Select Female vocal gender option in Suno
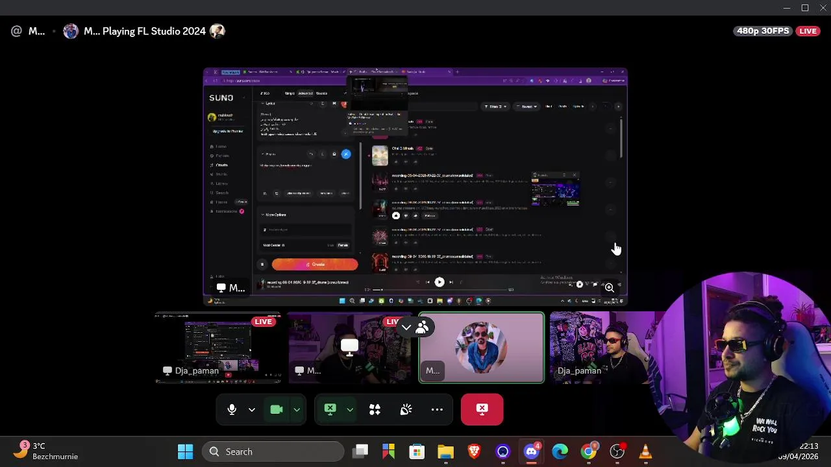The width and height of the screenshot is (831, 467). [343, 245]
